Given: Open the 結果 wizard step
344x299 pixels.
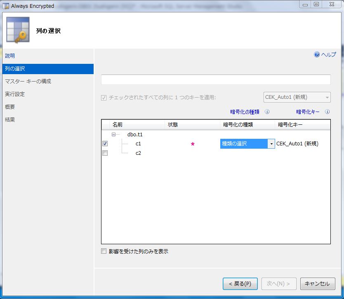Looking at the screenshot, I should click(10, 119).
